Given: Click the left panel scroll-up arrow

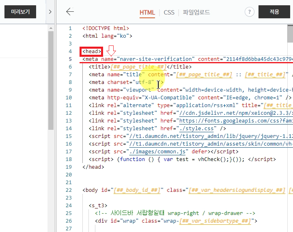Looking at the screenshot, I should pyautogui.click(x=51, y=28).
